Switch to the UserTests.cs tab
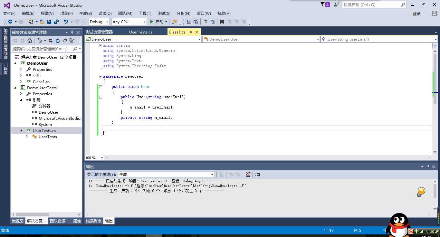The height and width of the screenshot is (237, 440). (141, 32)
